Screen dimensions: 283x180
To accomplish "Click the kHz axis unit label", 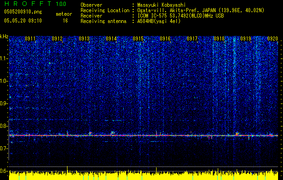I will point(4,36).
